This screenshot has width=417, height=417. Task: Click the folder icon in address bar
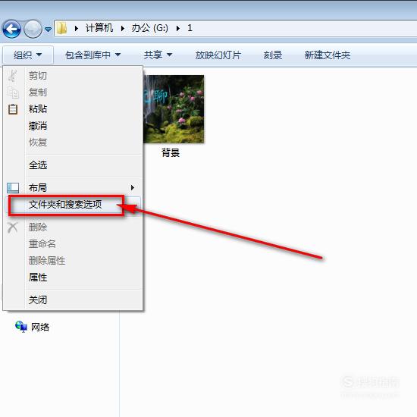point(62,28)
